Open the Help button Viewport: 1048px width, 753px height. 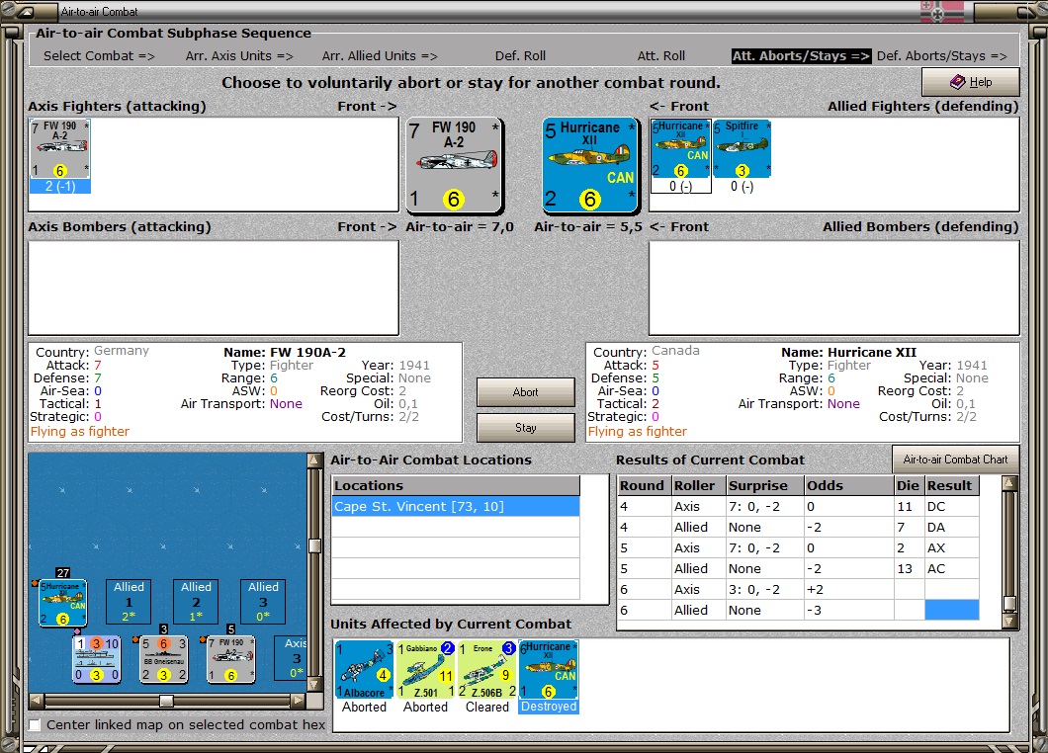pyautogui.click(x=971, y=82)
